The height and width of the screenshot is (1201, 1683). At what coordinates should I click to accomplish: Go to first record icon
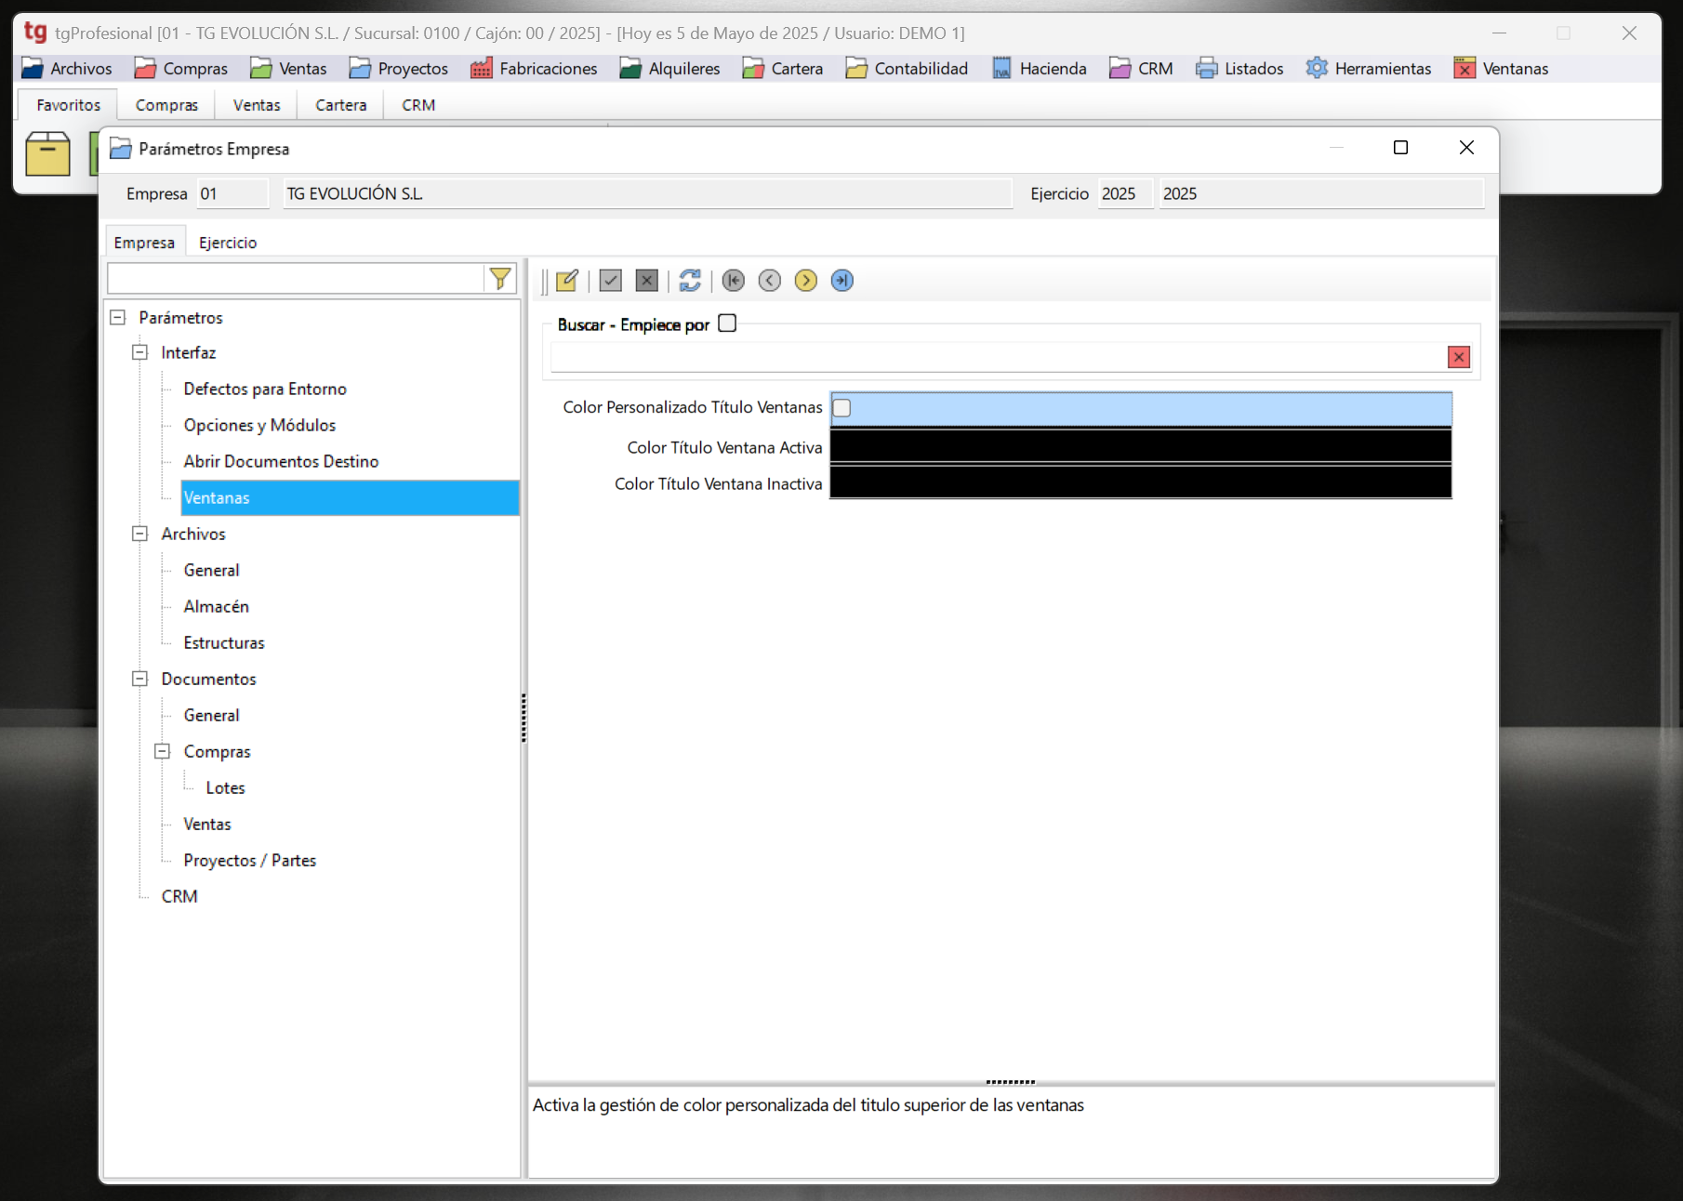coord(734,281)
